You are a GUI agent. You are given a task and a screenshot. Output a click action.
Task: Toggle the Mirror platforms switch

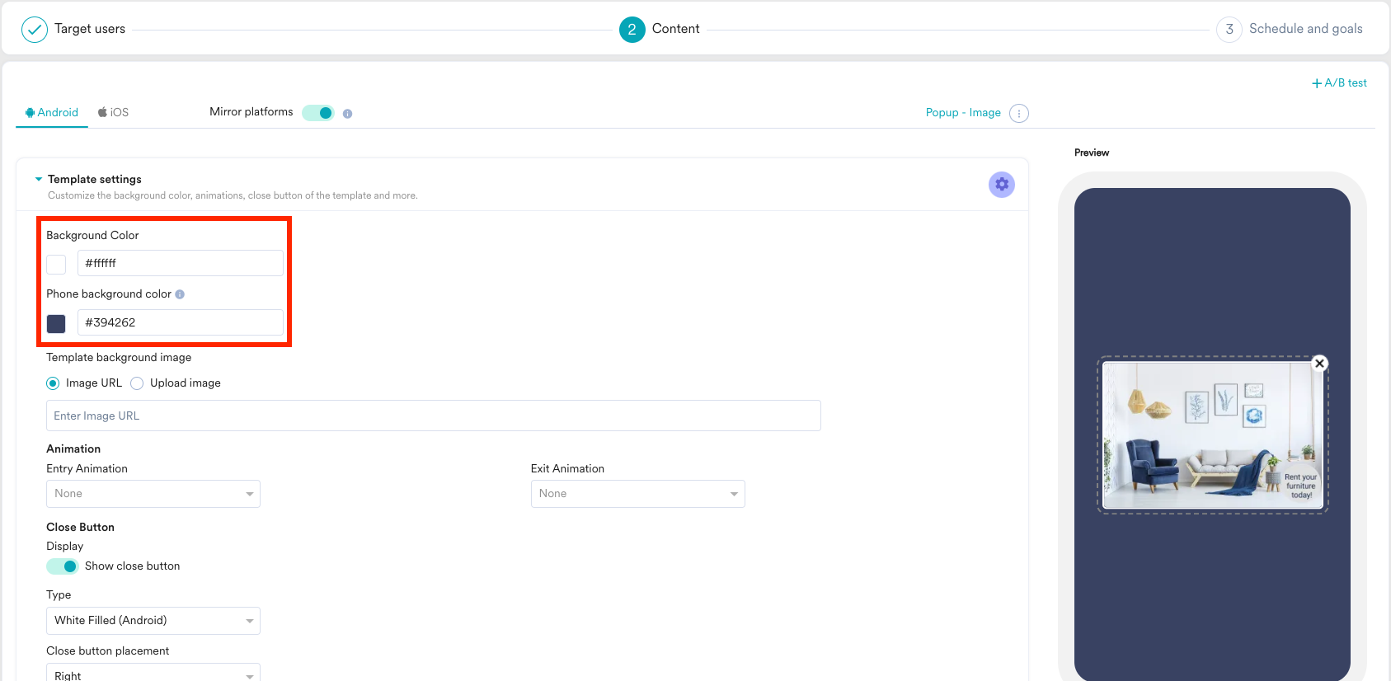coord(318,113)
